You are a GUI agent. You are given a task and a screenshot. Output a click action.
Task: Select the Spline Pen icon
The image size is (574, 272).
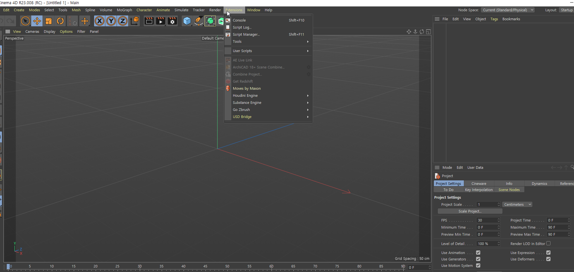click(x=199, y=21)
